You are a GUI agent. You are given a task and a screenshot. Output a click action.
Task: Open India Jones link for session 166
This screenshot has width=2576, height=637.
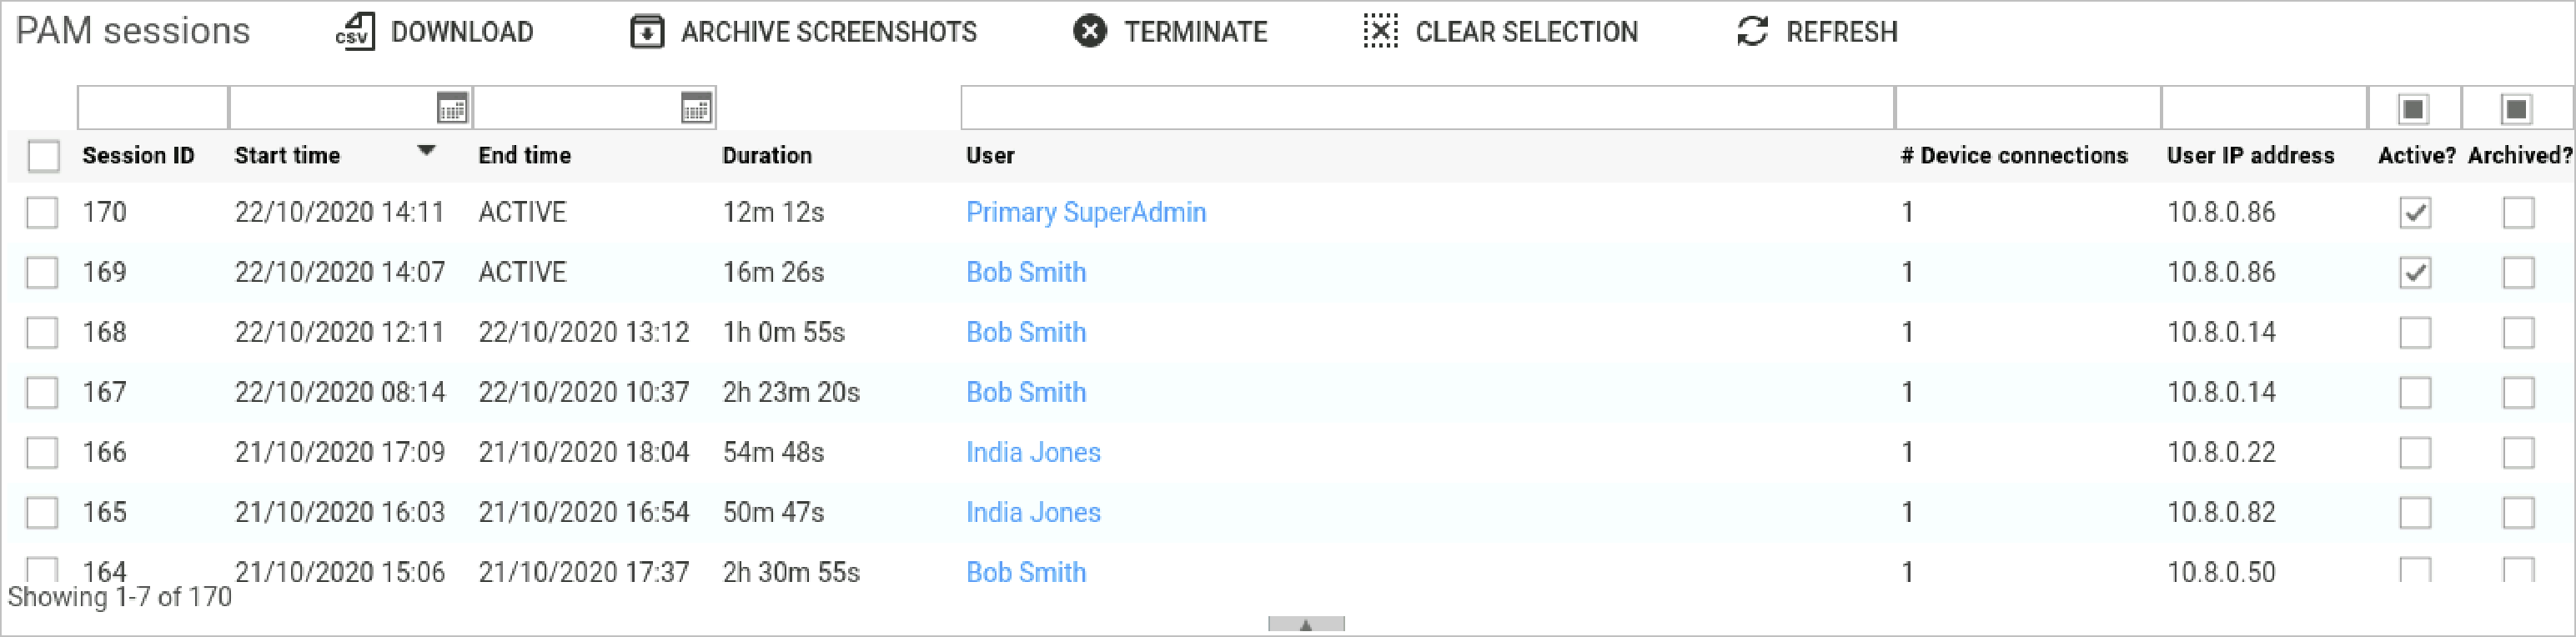click(x=1033, y=453)
